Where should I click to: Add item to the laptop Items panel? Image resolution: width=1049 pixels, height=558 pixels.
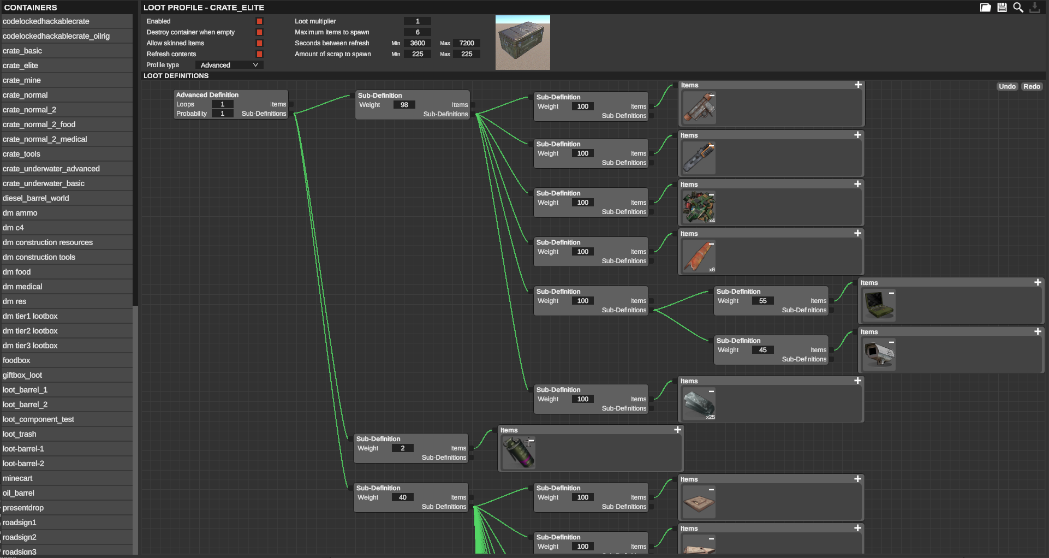pos(1038,283)
